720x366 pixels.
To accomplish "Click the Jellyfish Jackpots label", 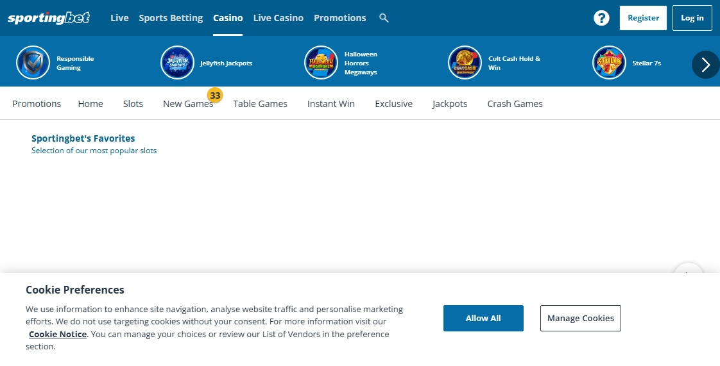I will pyautogui.click(x=226, y=63).
